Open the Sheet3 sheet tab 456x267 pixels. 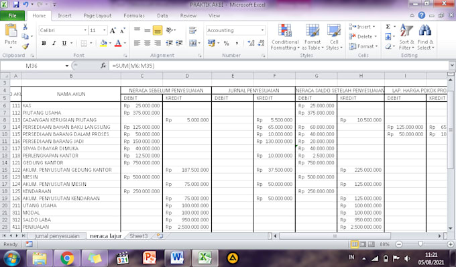[138, 236]
